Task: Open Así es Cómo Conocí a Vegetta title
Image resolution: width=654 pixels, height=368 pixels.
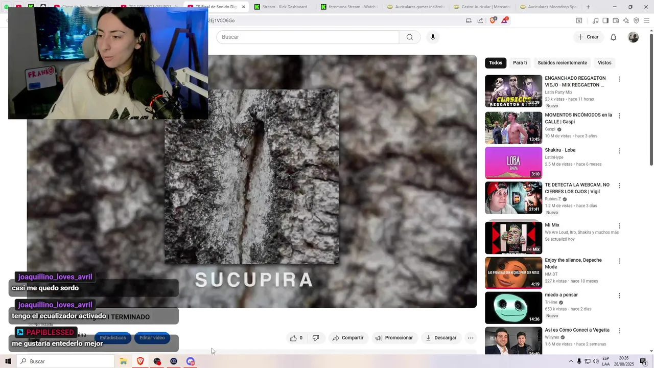Action: [577, 330]
